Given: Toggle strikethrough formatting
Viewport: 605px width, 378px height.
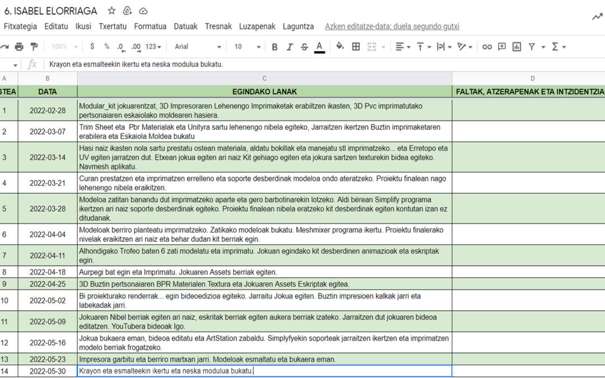Looking at the screenshot, I should (x=304, y=46).
